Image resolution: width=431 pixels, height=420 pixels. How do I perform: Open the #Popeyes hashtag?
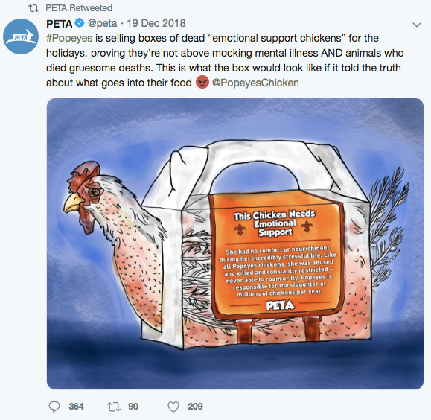click(69, 38)
